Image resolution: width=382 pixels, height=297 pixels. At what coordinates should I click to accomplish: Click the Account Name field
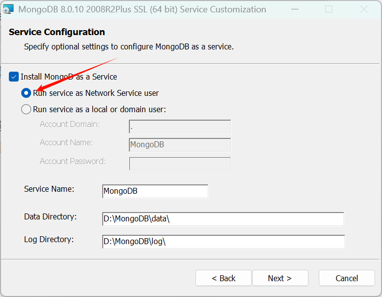[180, 145]
